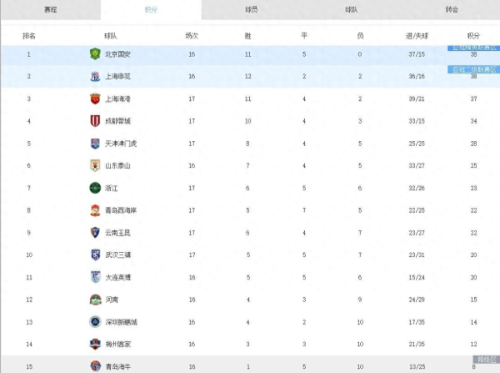Switch to the 赛程 tab
500x373 pixels.
pos(50,9)
